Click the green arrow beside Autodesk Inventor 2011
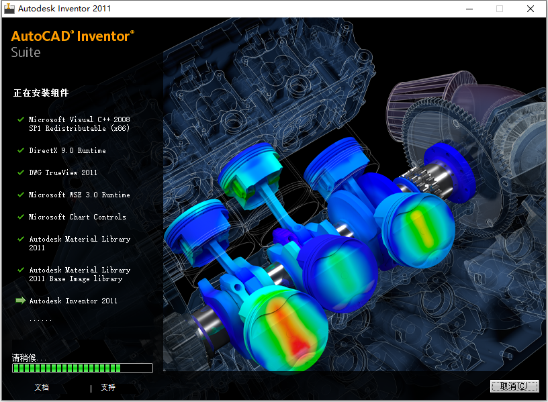 pos(21,301)
